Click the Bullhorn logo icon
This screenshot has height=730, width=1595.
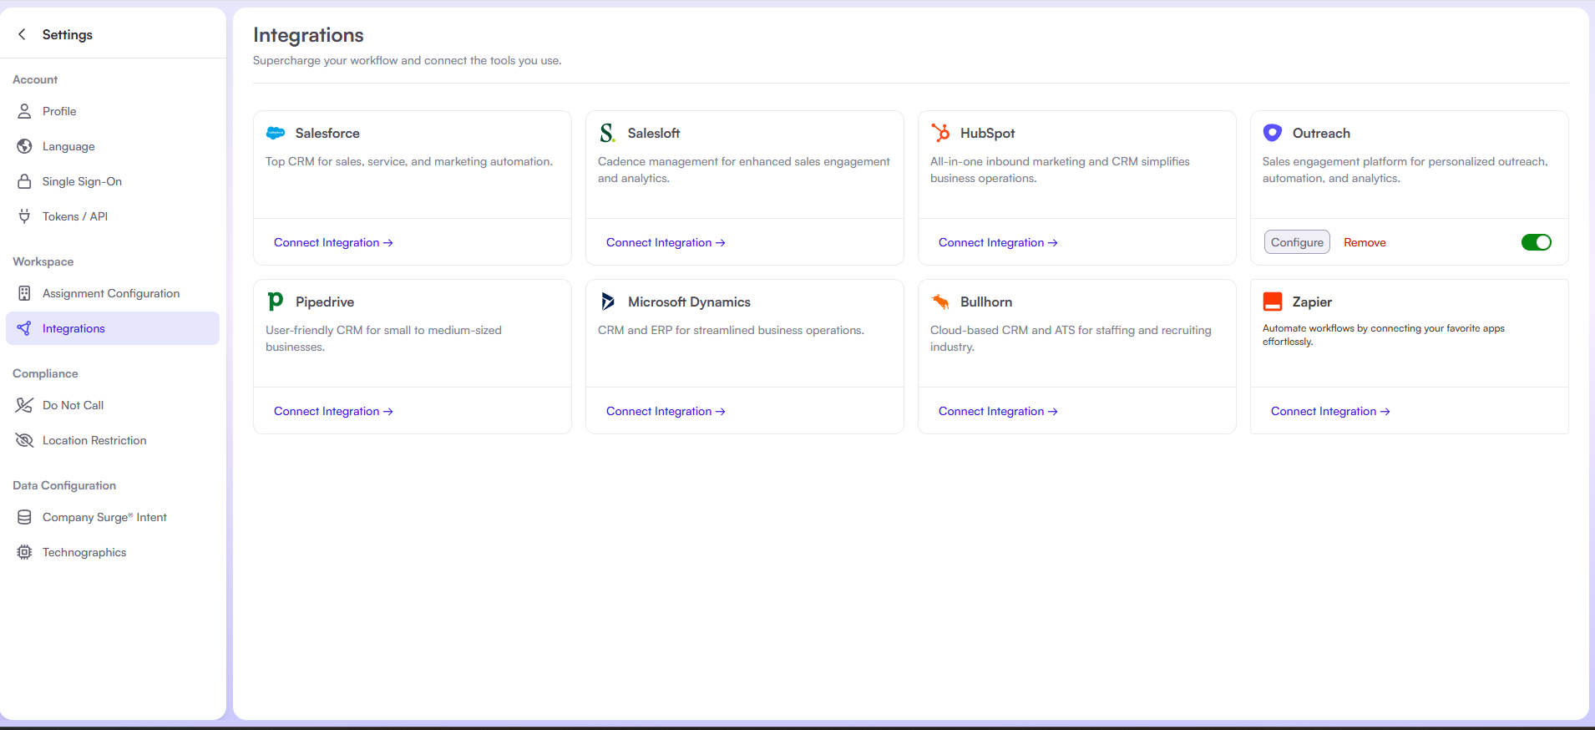(x=940, y=302)
